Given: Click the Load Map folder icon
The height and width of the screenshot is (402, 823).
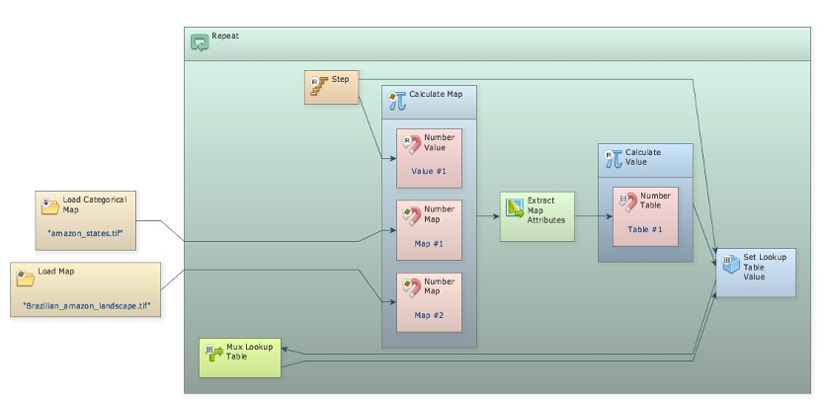Looking at the screenshot, I should [26, 277].
